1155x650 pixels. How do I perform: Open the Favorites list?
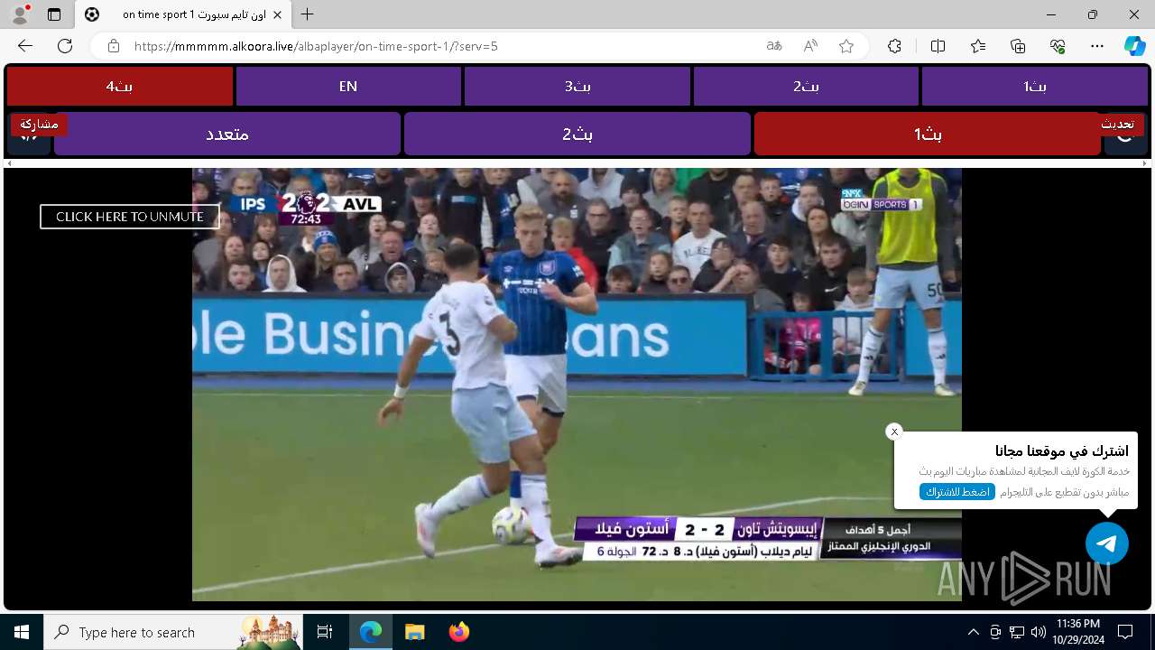click(x=978, y=46)
